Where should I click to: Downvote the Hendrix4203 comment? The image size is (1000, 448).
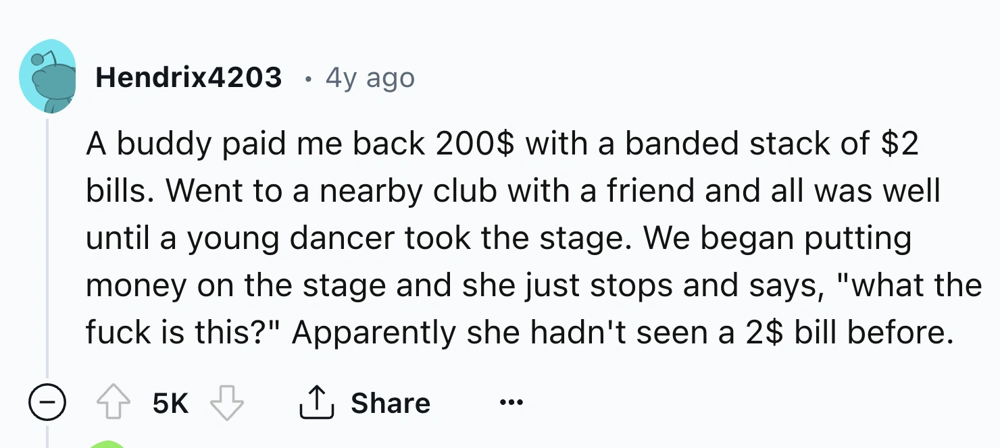[x=226, y=403]
